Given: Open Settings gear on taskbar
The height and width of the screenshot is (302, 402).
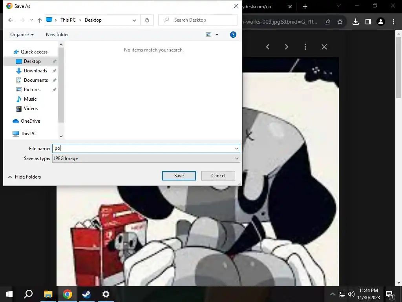Looking at the screenshot, I should point(106,294).
